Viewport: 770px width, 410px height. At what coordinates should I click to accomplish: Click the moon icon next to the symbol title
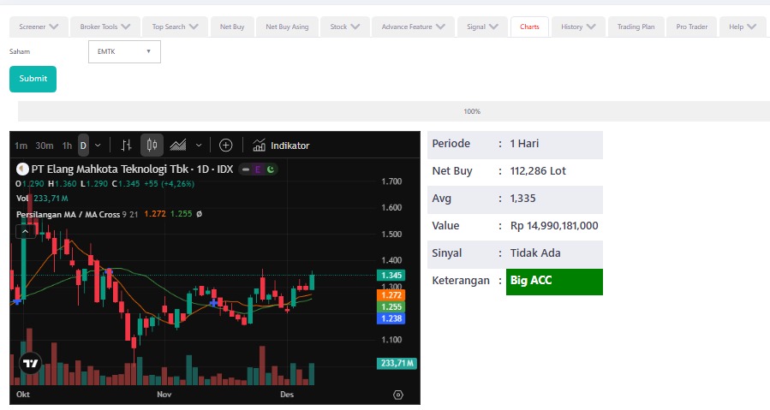270,169
